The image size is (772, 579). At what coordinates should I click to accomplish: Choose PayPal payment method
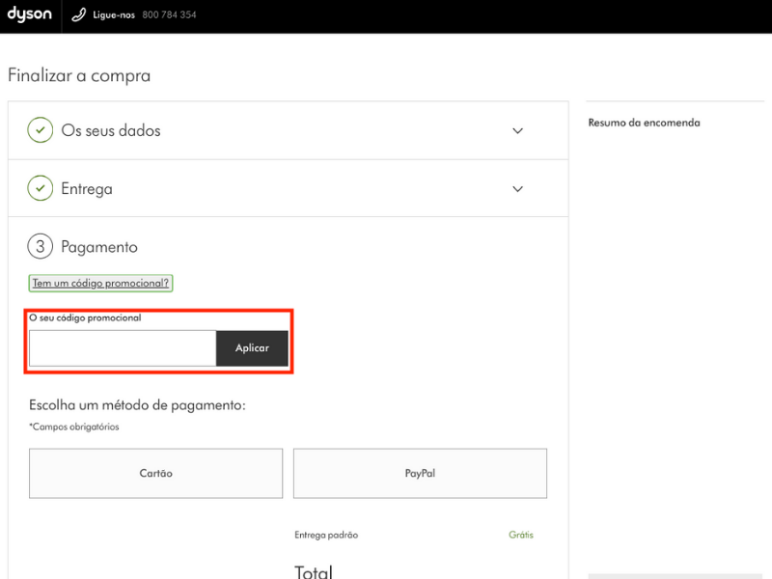tap(420, 473)
